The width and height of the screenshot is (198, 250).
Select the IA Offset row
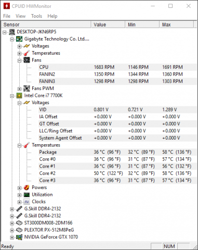[117, 117]
